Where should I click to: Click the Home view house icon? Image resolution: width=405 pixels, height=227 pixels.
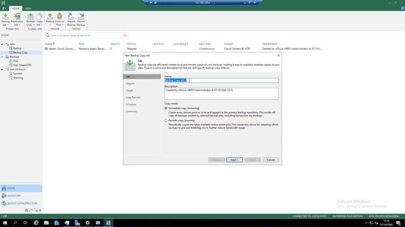point(4,188)
